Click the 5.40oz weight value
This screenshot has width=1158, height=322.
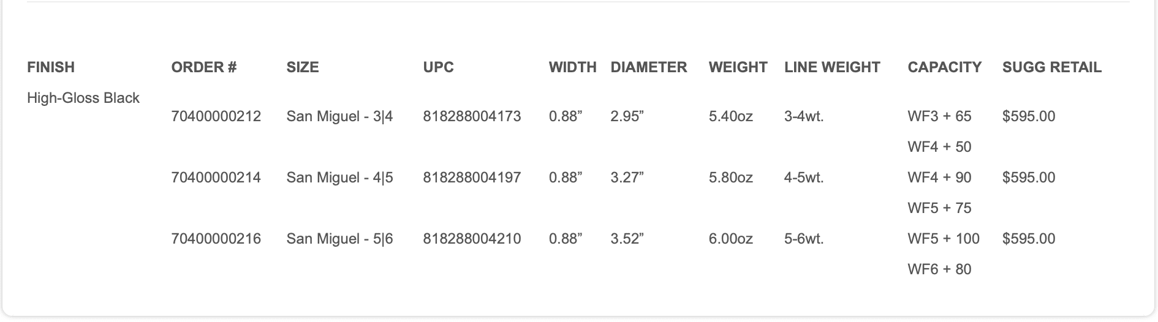[x=730, y=116]
